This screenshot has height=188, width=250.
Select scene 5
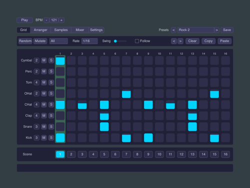click(104, 154)
